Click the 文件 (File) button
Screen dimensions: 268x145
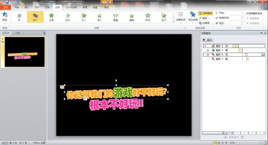pyautogui.click(x=5, y=7)
